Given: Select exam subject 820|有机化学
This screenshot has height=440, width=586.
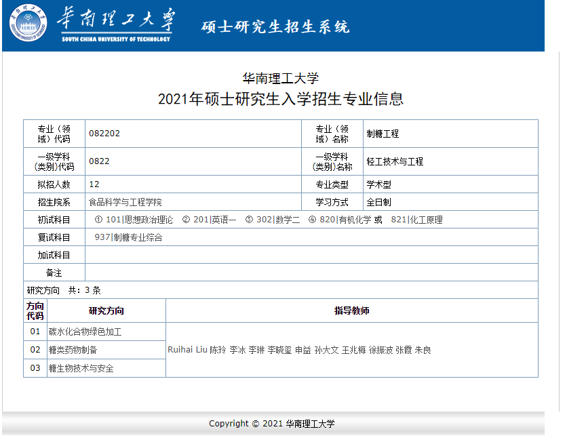Looking at the screenshot, I should (345, 220).
